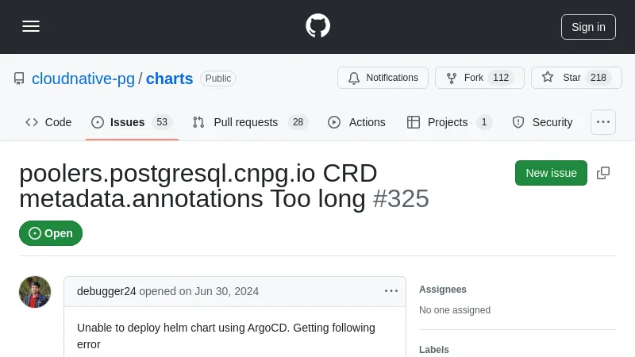This screenshot has width=635, height=357.
Task: Click the repository icon beside cloudnative-pg
Action: click(19, 79)
